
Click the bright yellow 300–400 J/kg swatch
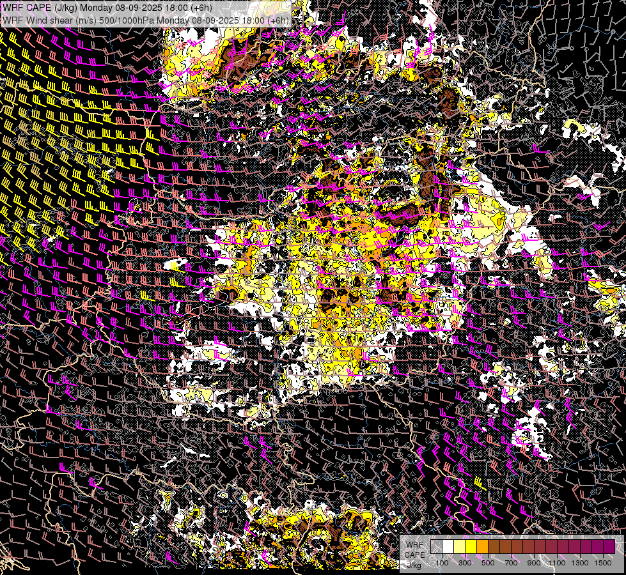pyautogui.click(x=471, y=546)
